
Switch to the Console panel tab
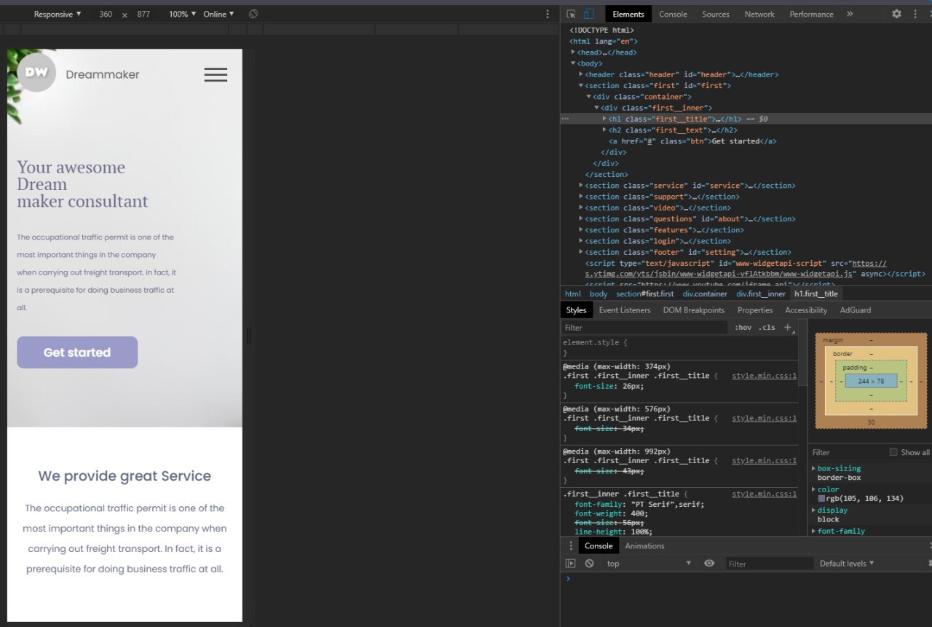[x=673, y=14]
